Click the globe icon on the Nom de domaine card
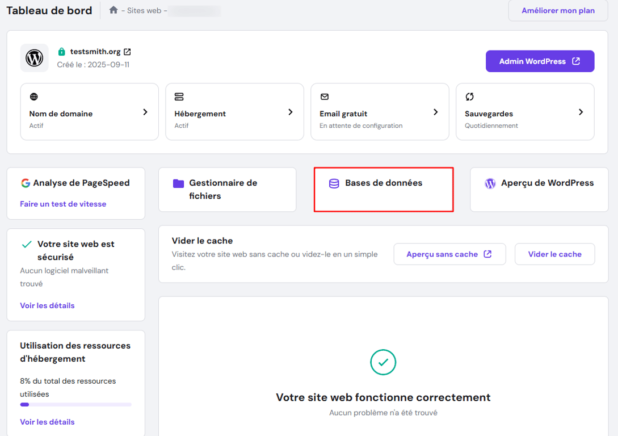Viewport: 618px width, 436px height. [34, 97]
